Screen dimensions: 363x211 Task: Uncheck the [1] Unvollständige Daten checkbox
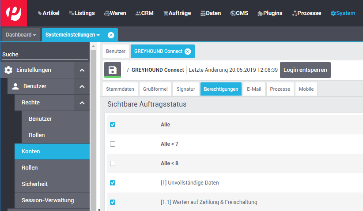(113, 183)
